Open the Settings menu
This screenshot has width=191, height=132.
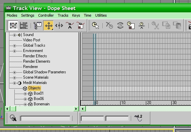[x=28, y=15]
